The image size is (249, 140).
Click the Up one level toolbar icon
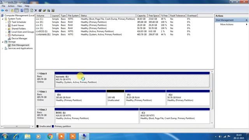[12, 10]
